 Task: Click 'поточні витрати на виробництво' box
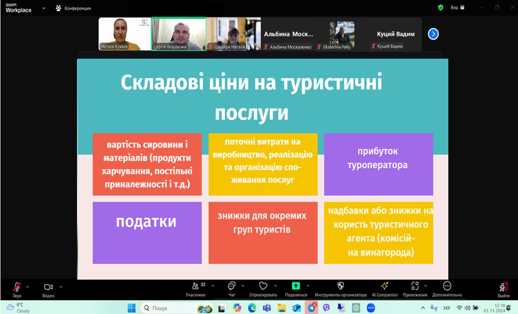(x=263, y=164)
